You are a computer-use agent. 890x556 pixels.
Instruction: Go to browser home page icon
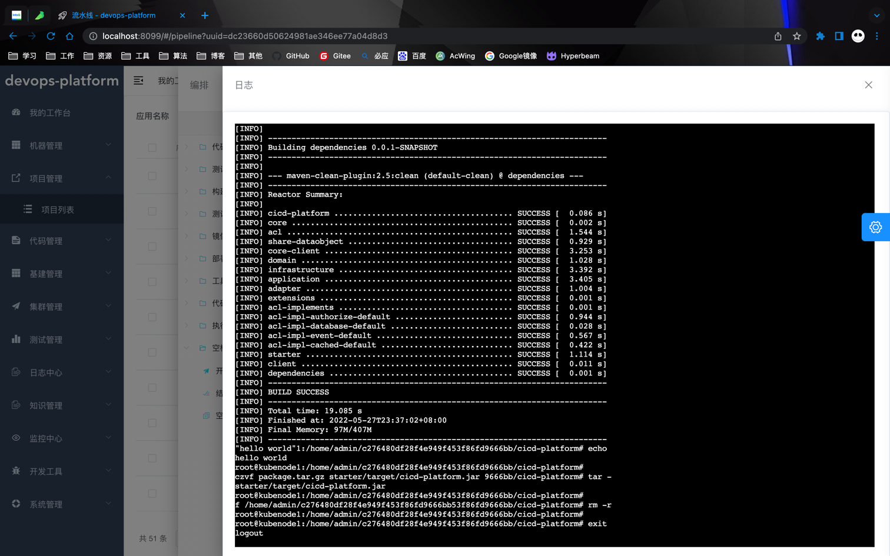[69, 36]
